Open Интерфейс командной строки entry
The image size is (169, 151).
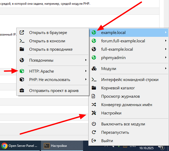click(129, 80)
